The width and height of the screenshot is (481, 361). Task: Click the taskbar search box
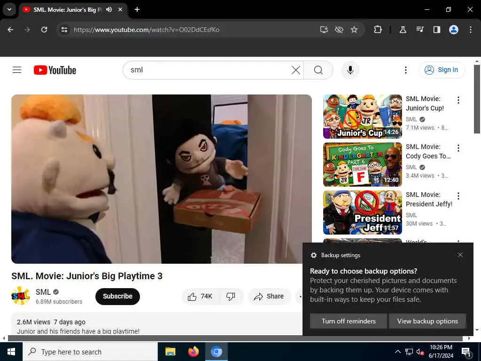click(x=90, y=352)
